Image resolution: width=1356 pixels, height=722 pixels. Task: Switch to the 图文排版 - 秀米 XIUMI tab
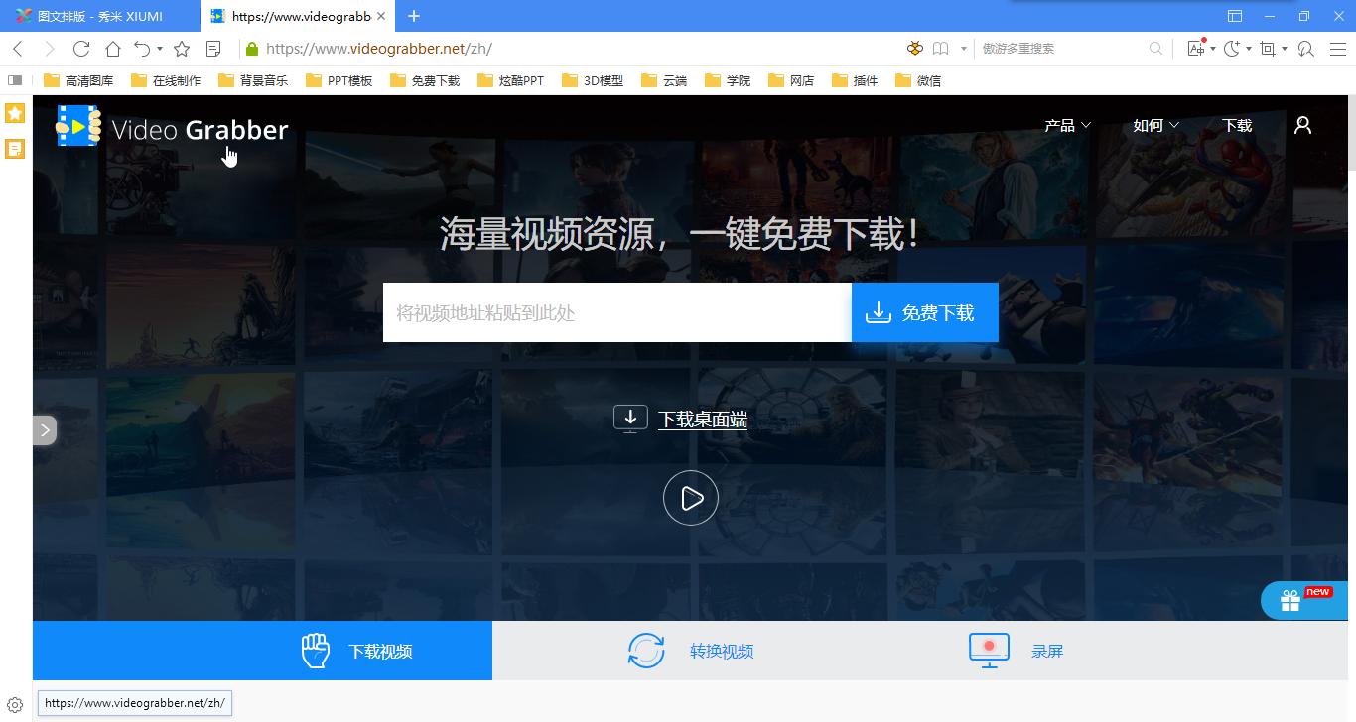pyautogui.click(x=99, y=16)
